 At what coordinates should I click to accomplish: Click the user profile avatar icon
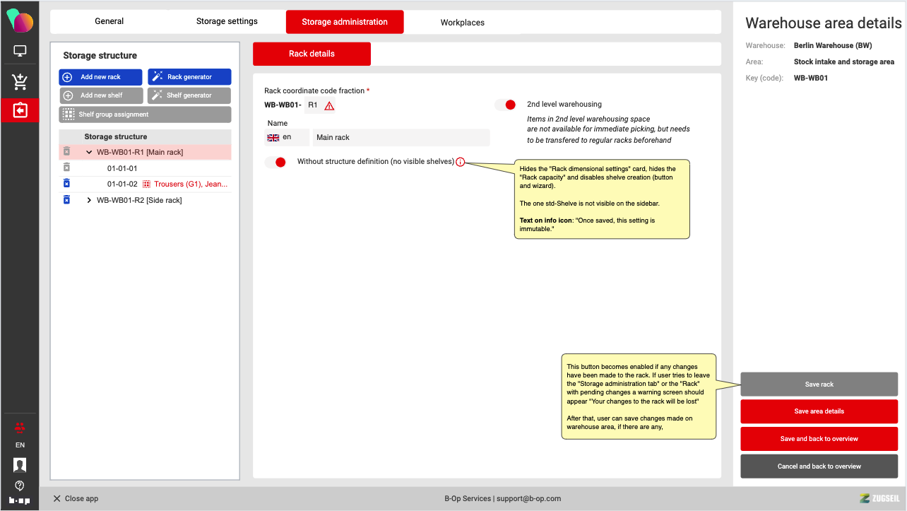tap(20, 465)
